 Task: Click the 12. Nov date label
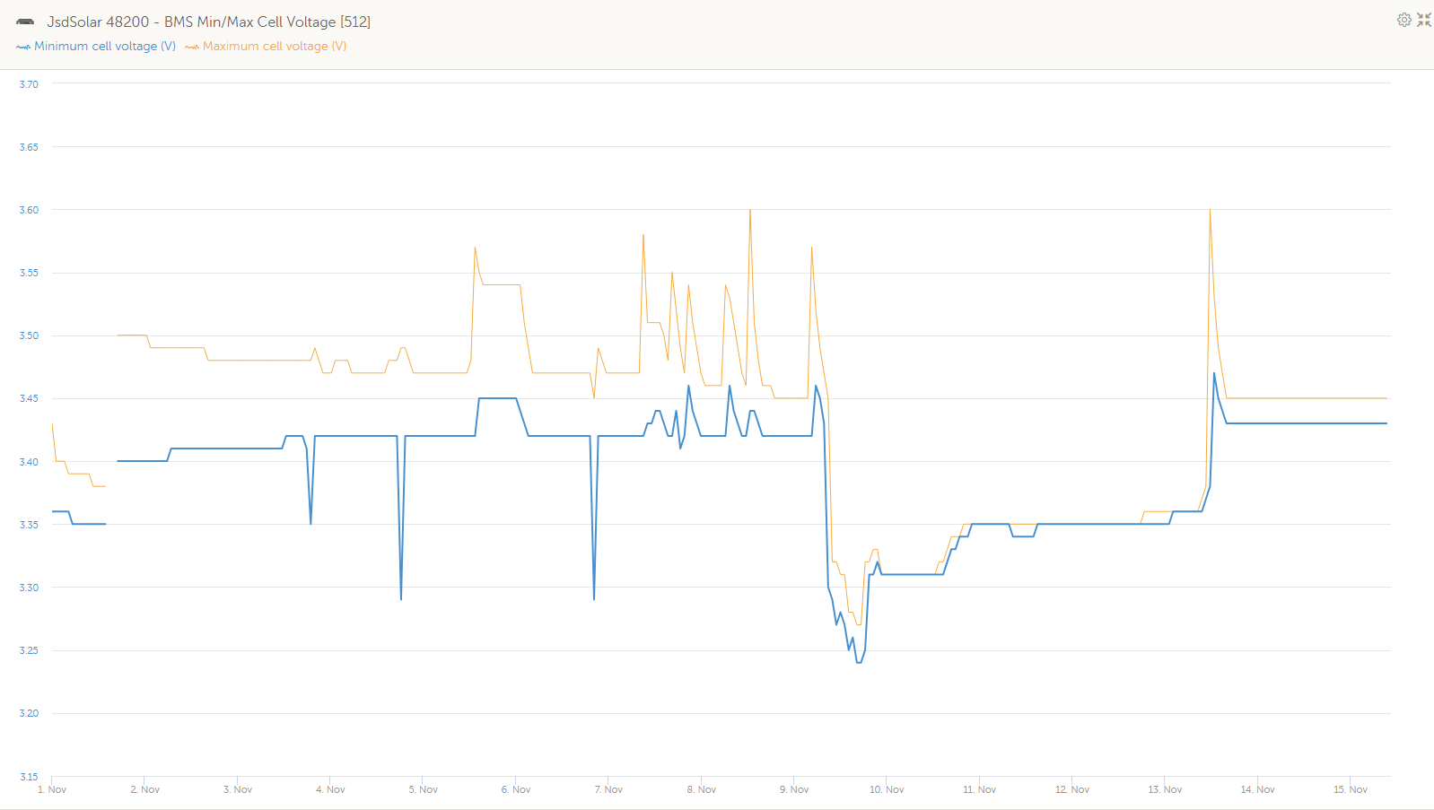(1072, 789)
